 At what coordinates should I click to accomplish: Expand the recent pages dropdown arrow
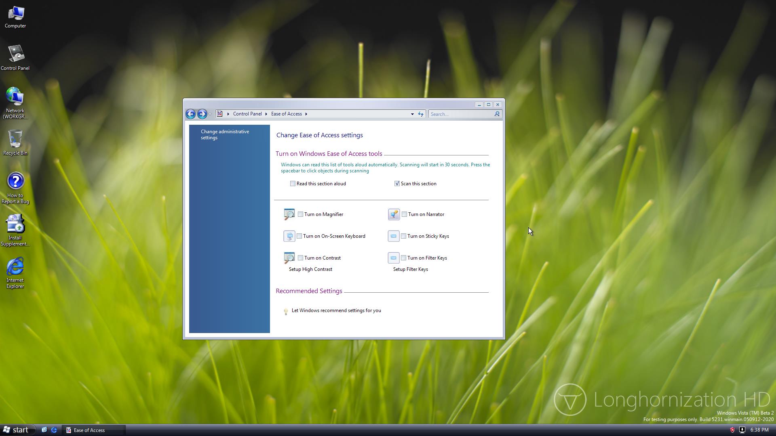[210, 114]
